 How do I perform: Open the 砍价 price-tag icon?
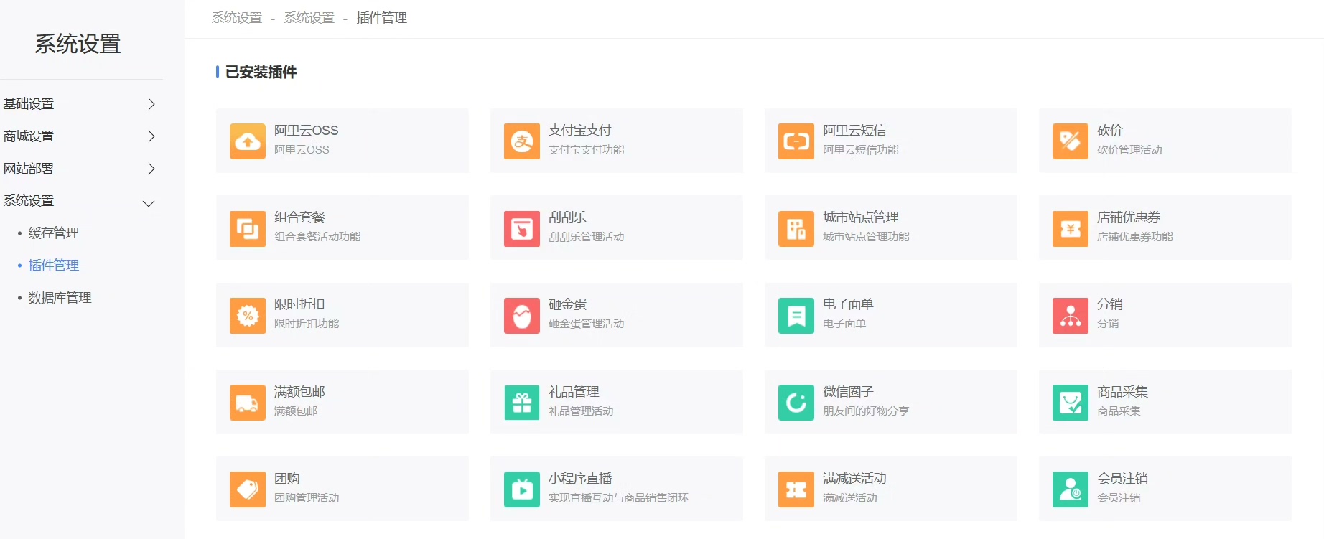pos(1071,141)
